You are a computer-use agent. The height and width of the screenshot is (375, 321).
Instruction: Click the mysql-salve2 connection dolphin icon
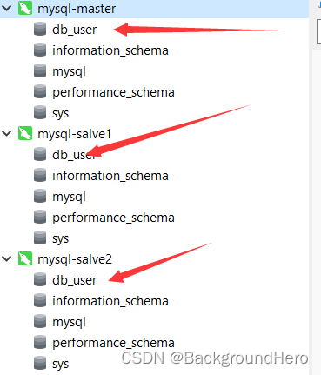[x=25, y=258]
